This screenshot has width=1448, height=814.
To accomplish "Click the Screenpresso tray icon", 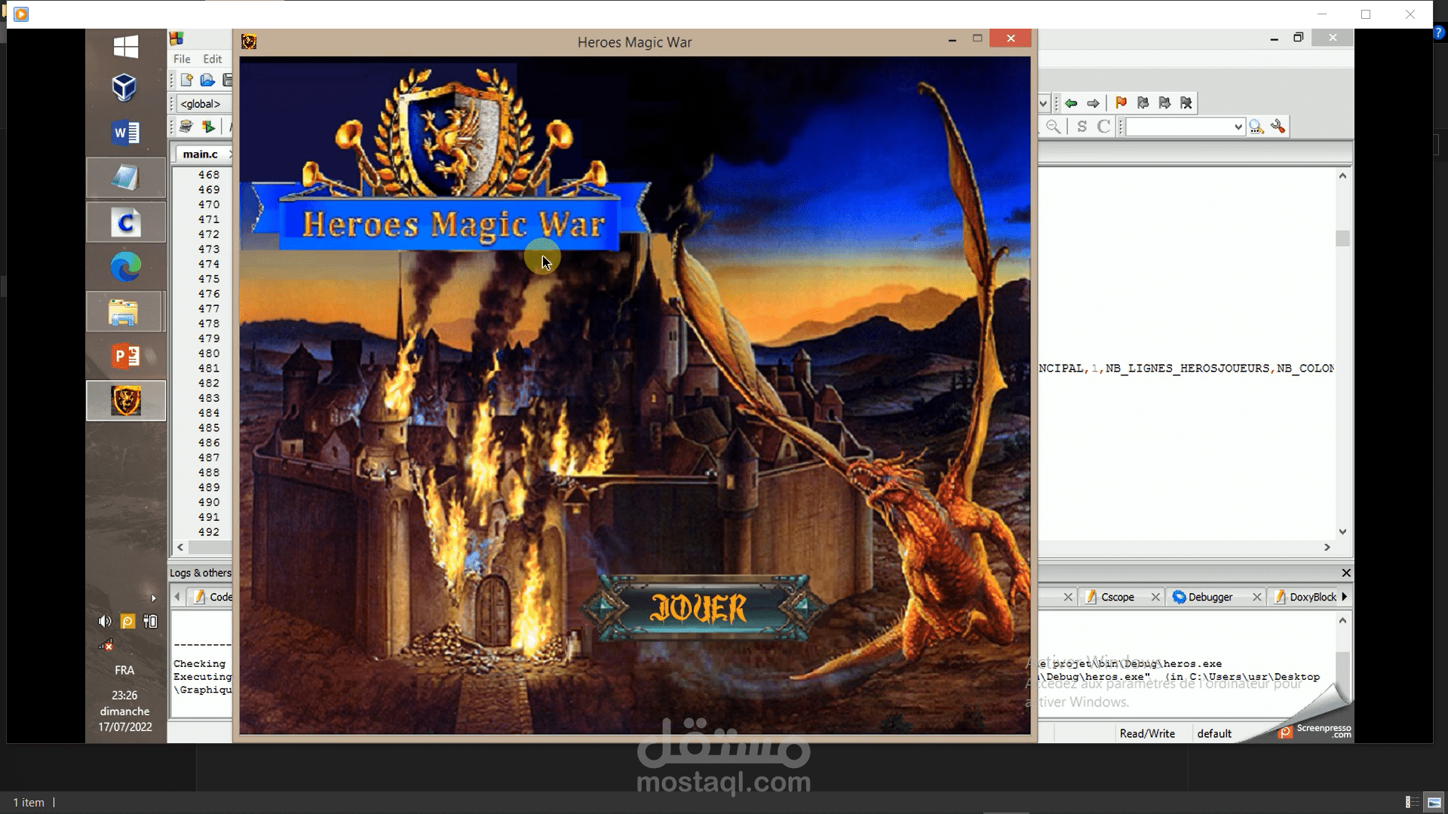I will [x=127, y=621].
